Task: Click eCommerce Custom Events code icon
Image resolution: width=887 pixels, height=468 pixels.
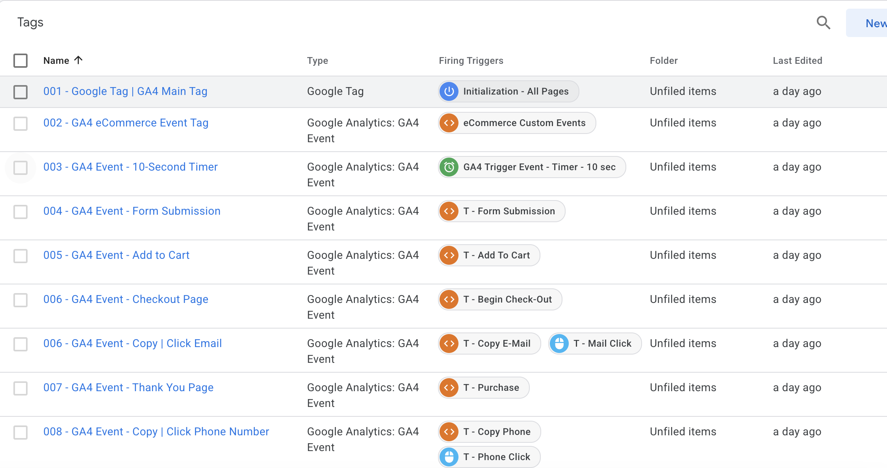Action: tap(449, 123)
